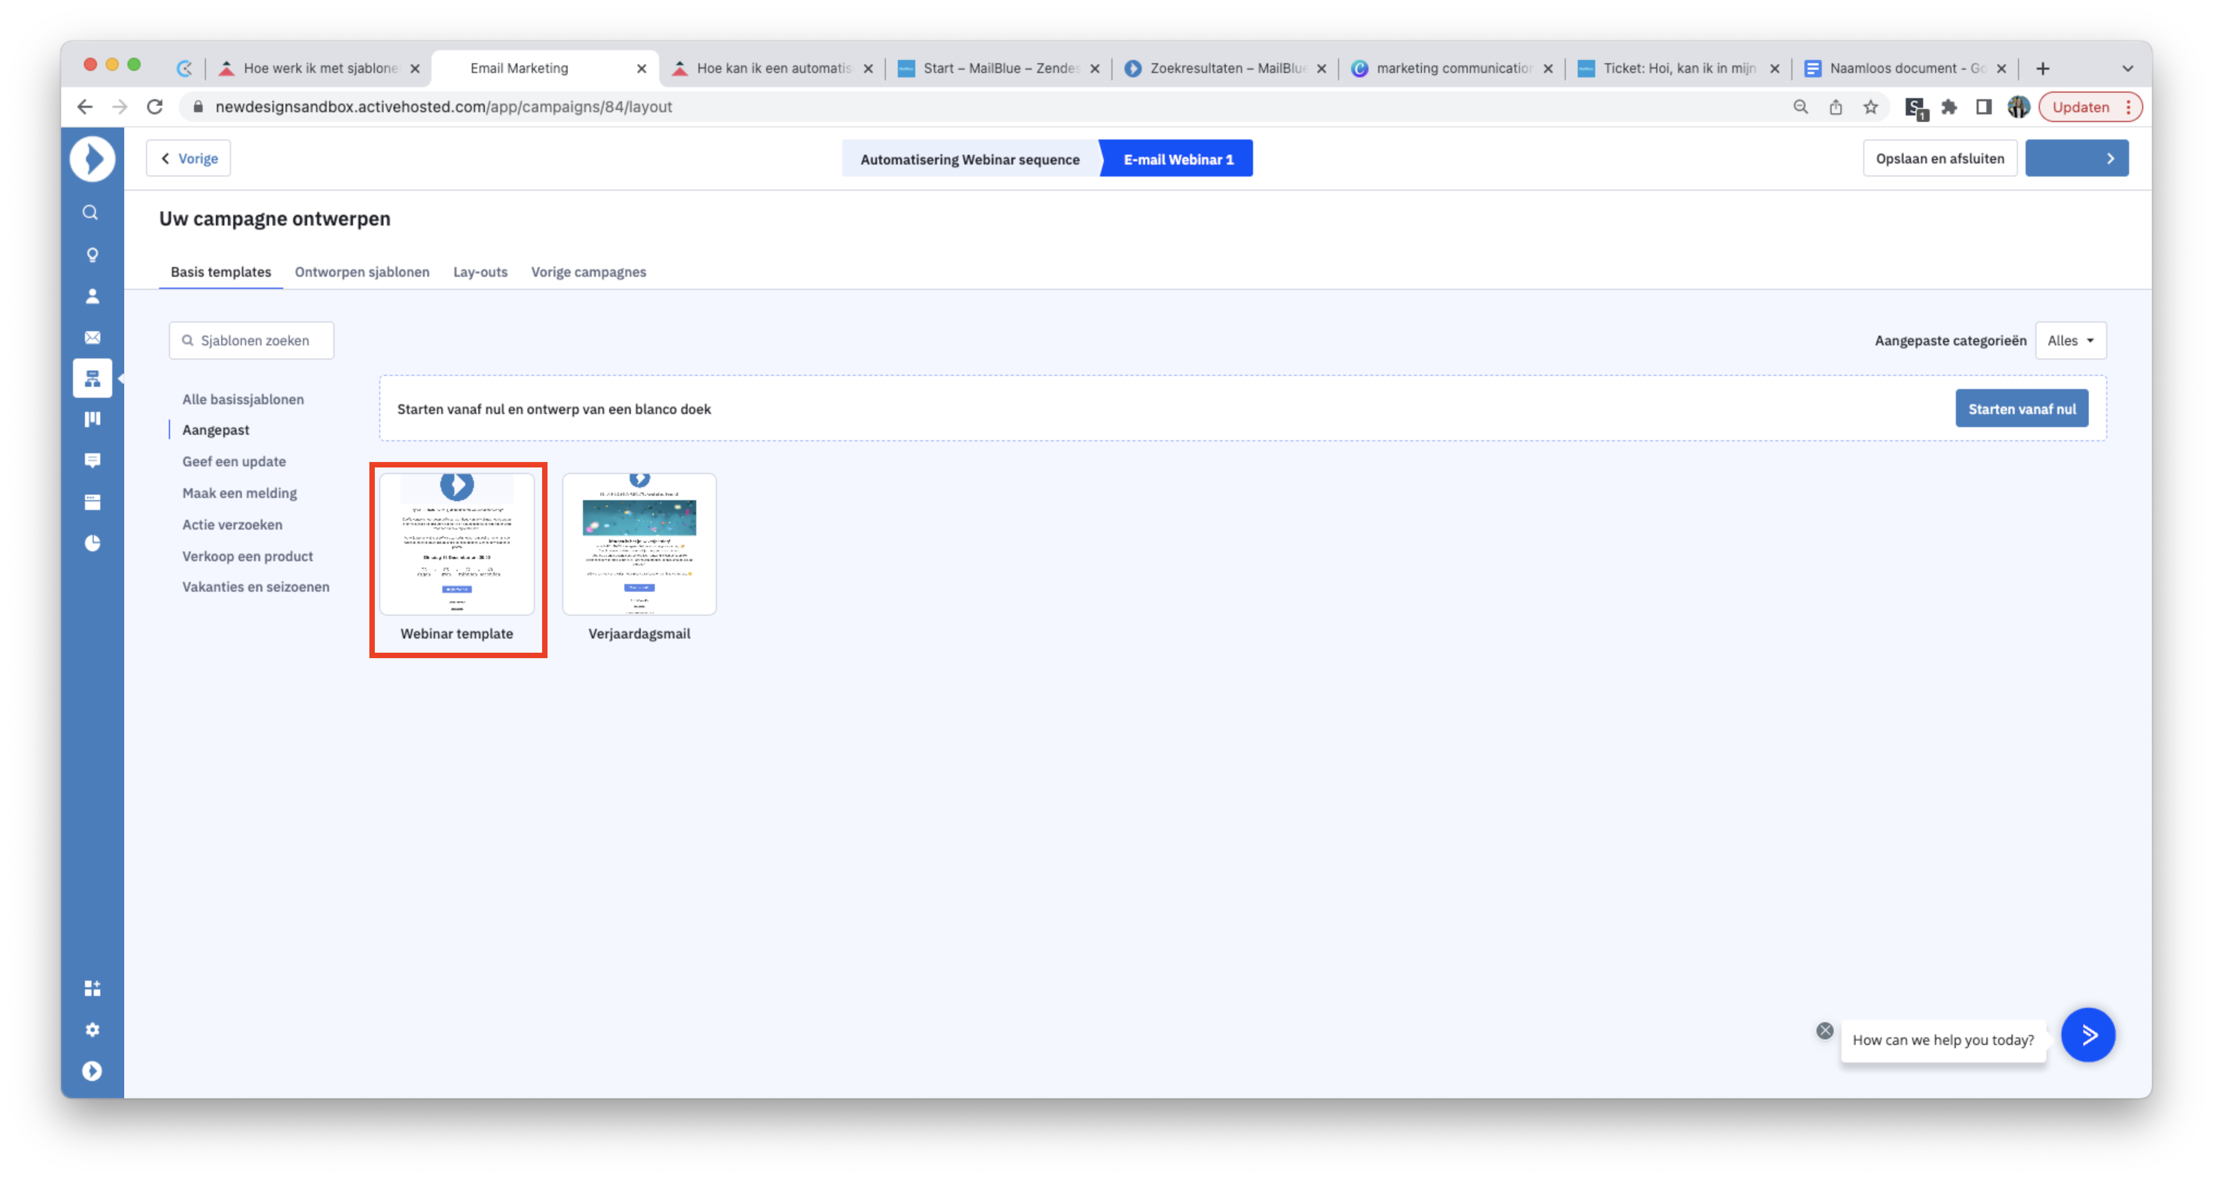The height and width of the screenshot is (1179, 2213).
Task: Switch to Basis templates tab
Action: point(221,271)
